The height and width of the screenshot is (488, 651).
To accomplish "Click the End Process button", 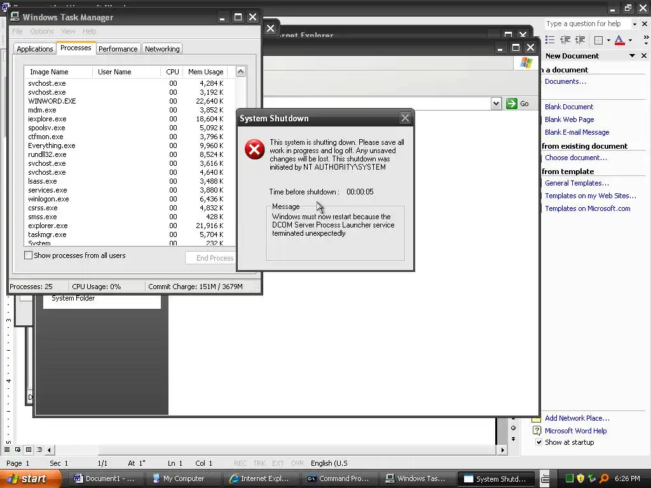I will [x=211, y=258].
